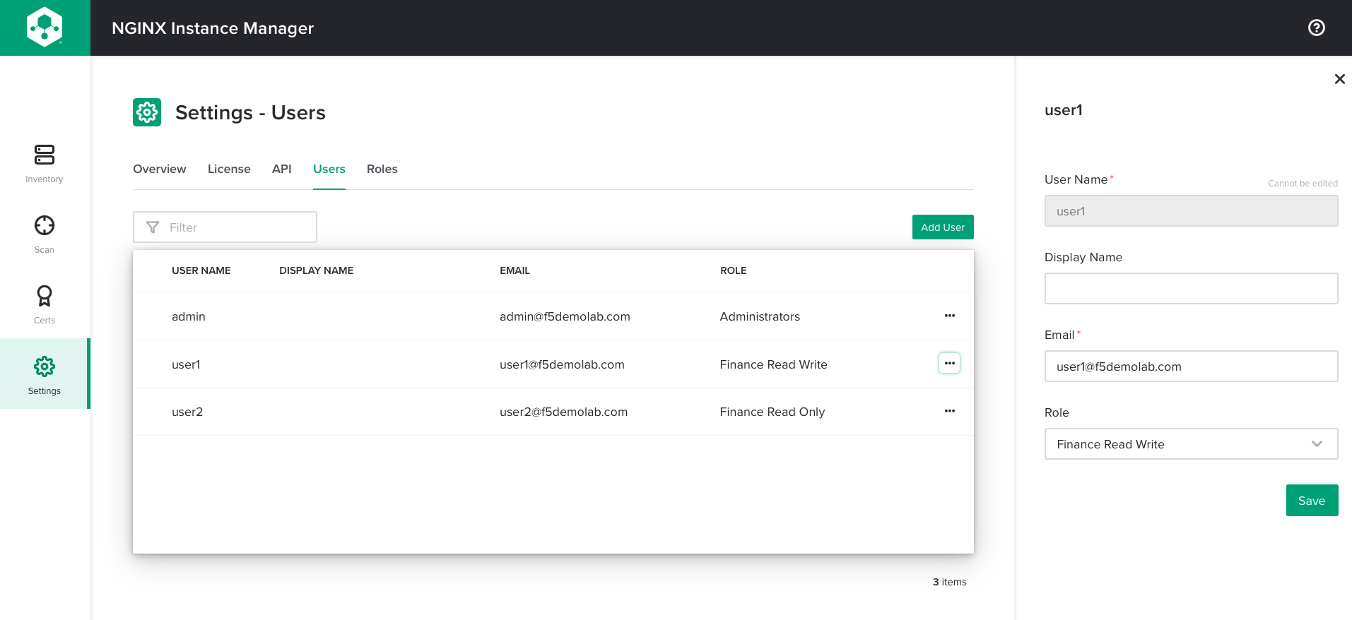This screenshot has height=620, width=1352.
Task: Click the Role dropdown chevron arrow
Action: 1317,444
